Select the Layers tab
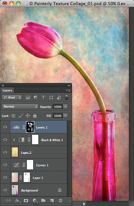This screenshot has width=134, height=206. [7, 90]
